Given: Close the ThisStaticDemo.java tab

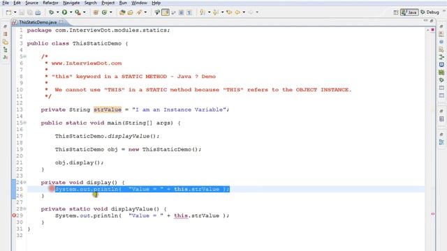Looking at the screenshot, I should click(61, 22).
